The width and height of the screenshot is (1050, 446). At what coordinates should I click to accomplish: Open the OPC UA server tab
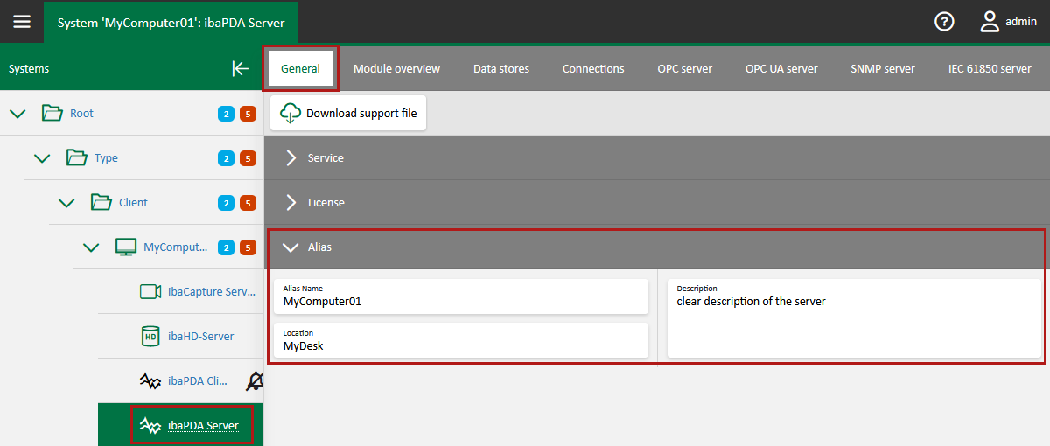[781, 68]
